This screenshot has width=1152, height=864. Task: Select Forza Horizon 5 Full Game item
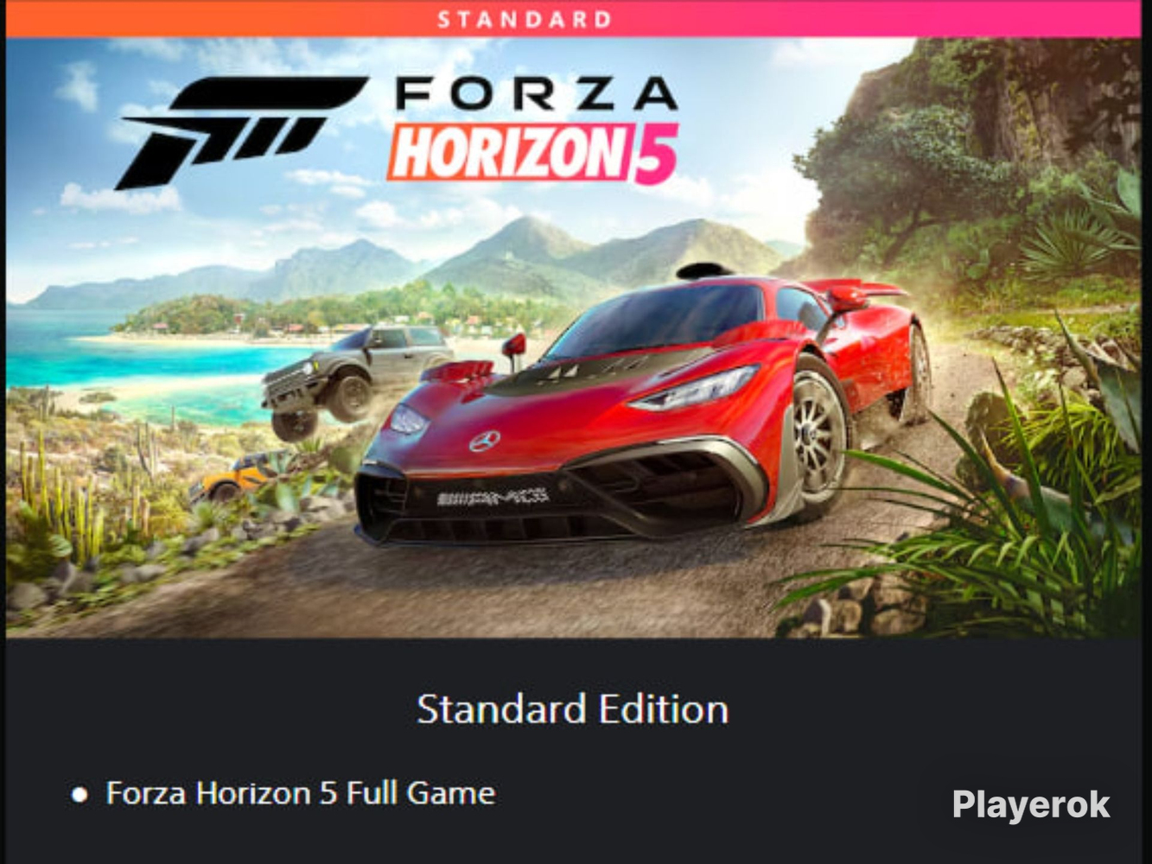[301, 793]
